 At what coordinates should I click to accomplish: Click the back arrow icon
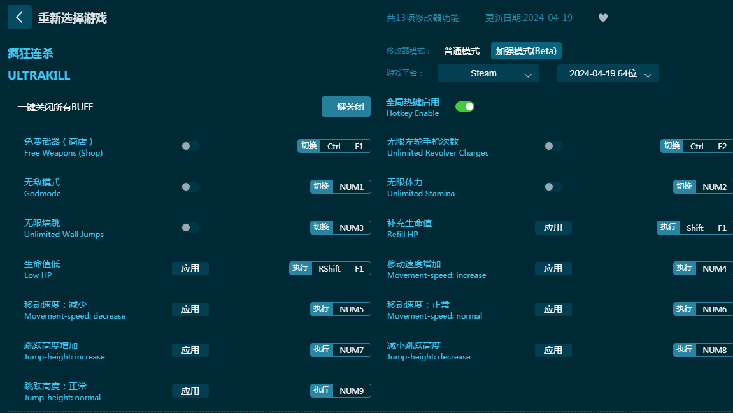[20, 17]
